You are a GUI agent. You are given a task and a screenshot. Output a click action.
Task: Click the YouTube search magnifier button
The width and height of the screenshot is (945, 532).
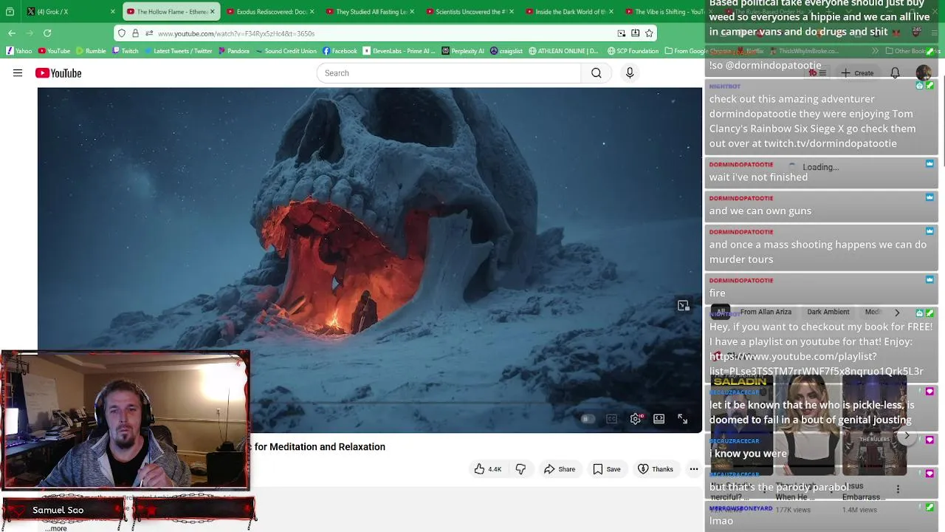[597, 73]
